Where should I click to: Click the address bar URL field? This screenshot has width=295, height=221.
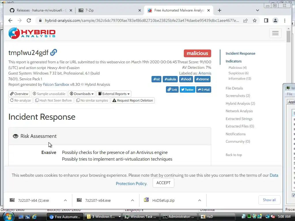point(142,20)
